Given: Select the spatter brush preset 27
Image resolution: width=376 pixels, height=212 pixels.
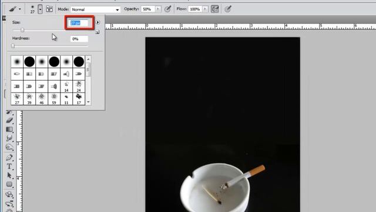Looking at the screenshot, I should pyautogui.click(x=17, y=99).
